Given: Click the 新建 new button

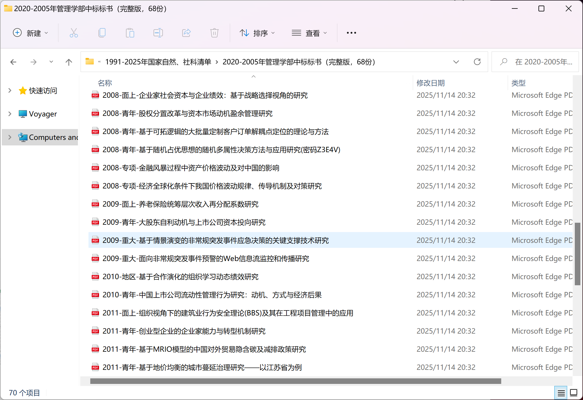Looking at the screenshot, I should [30, 33].
